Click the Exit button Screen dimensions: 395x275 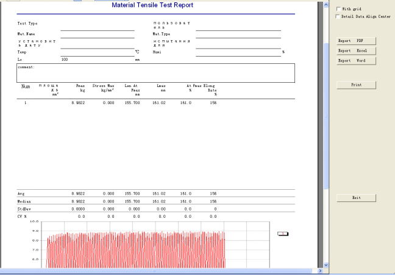[x=356, y=198]
